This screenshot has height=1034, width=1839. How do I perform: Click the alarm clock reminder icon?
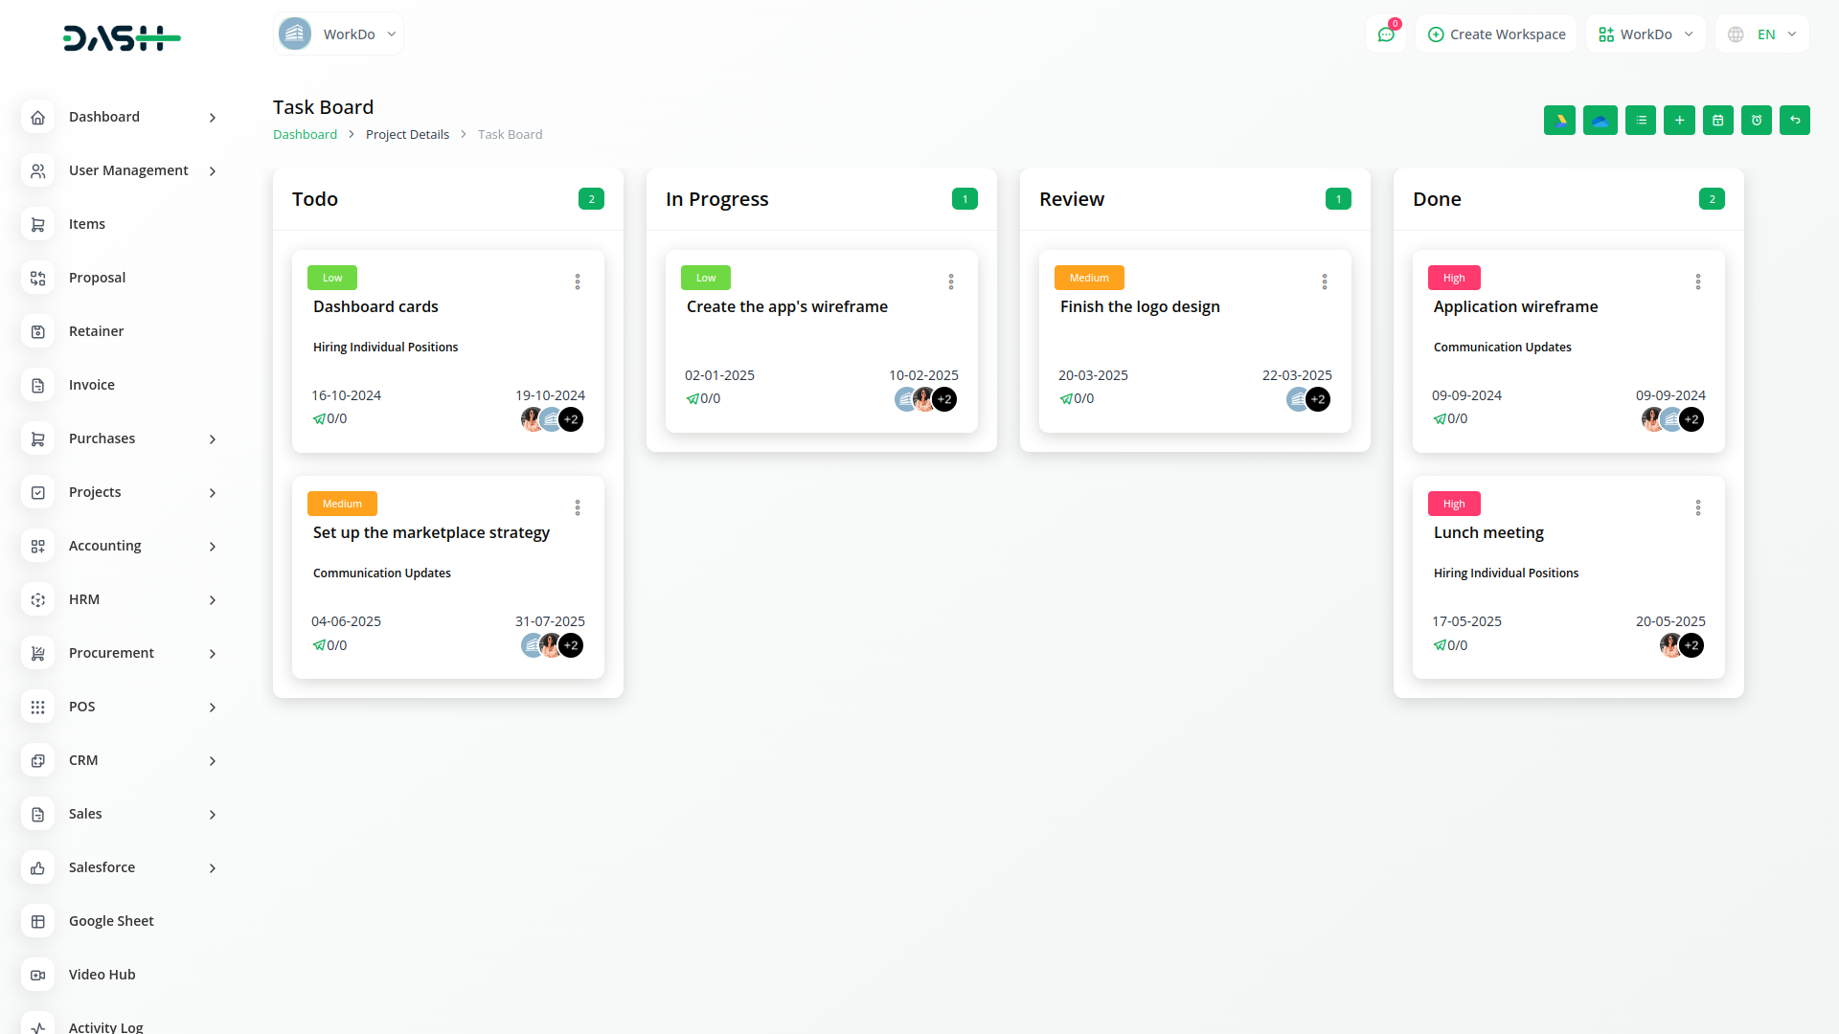click(x=1757, y=121)
